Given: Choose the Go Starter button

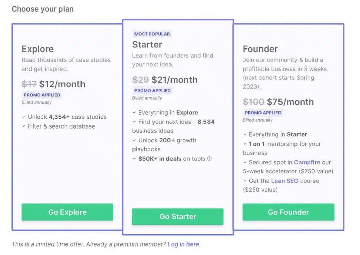Looking at the screenshot, I should pos(178,217).
